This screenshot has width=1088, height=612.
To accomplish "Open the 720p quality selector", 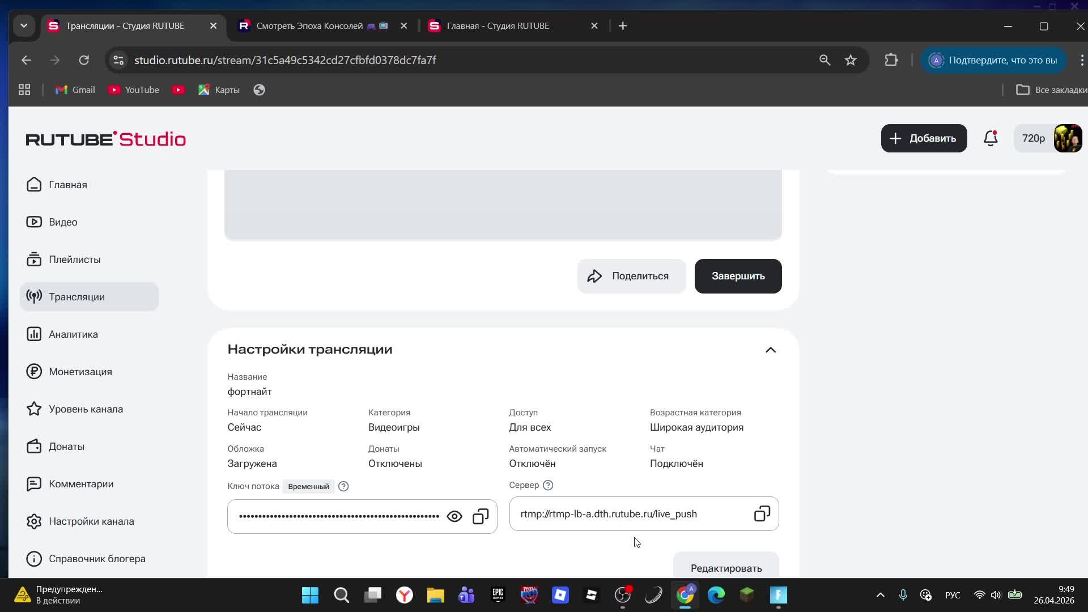I will pyautogui.click(x=1033, y=138).
